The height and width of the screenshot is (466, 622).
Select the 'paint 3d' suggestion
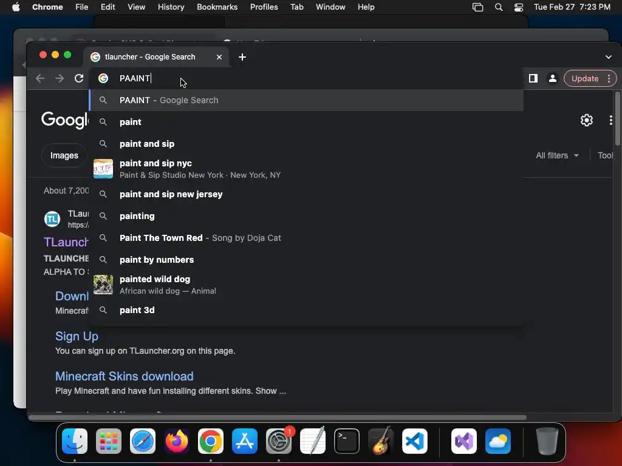[306, 310]
